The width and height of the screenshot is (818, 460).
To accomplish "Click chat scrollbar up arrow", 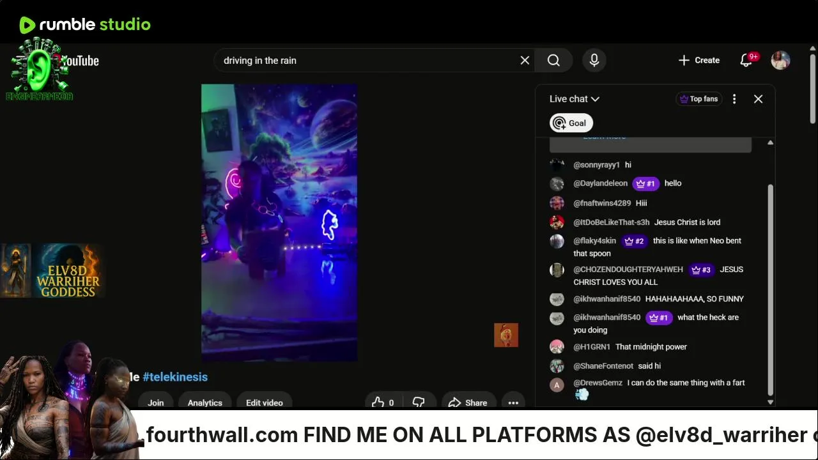I will click(770, 142).
